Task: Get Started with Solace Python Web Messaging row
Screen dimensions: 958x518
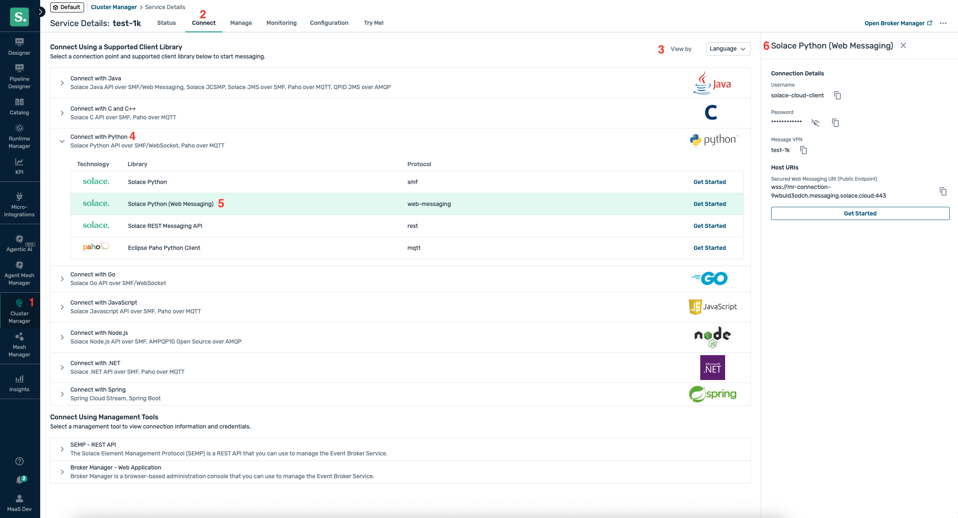Action: click(x=710, y=204)
